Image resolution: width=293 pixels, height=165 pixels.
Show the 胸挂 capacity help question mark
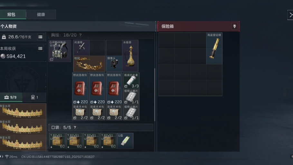click(80, 35)
